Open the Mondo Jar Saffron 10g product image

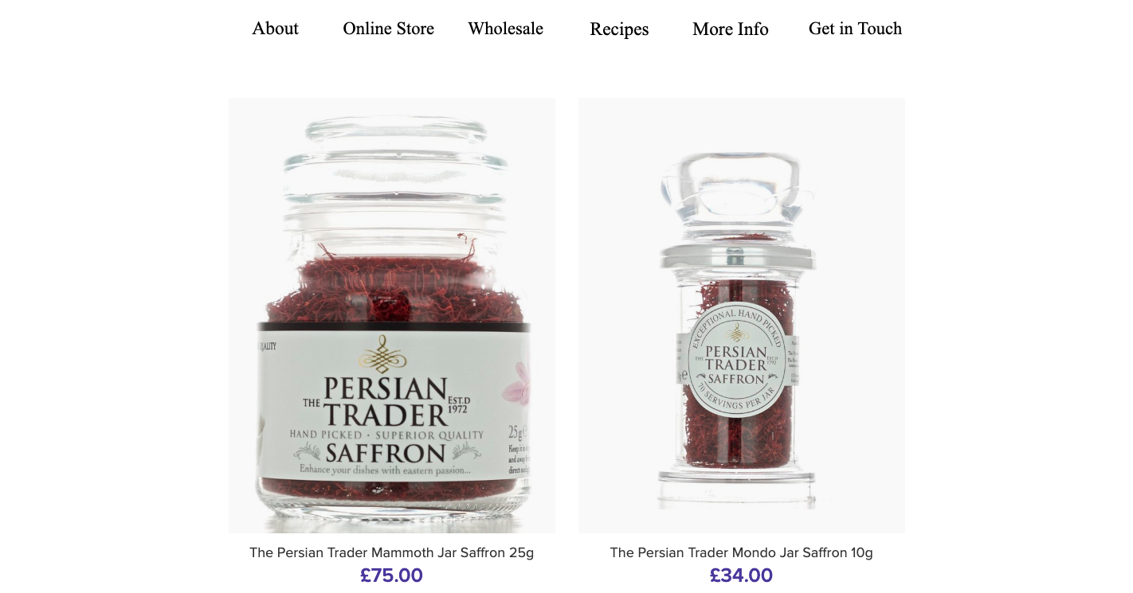(x=742, y=315)
